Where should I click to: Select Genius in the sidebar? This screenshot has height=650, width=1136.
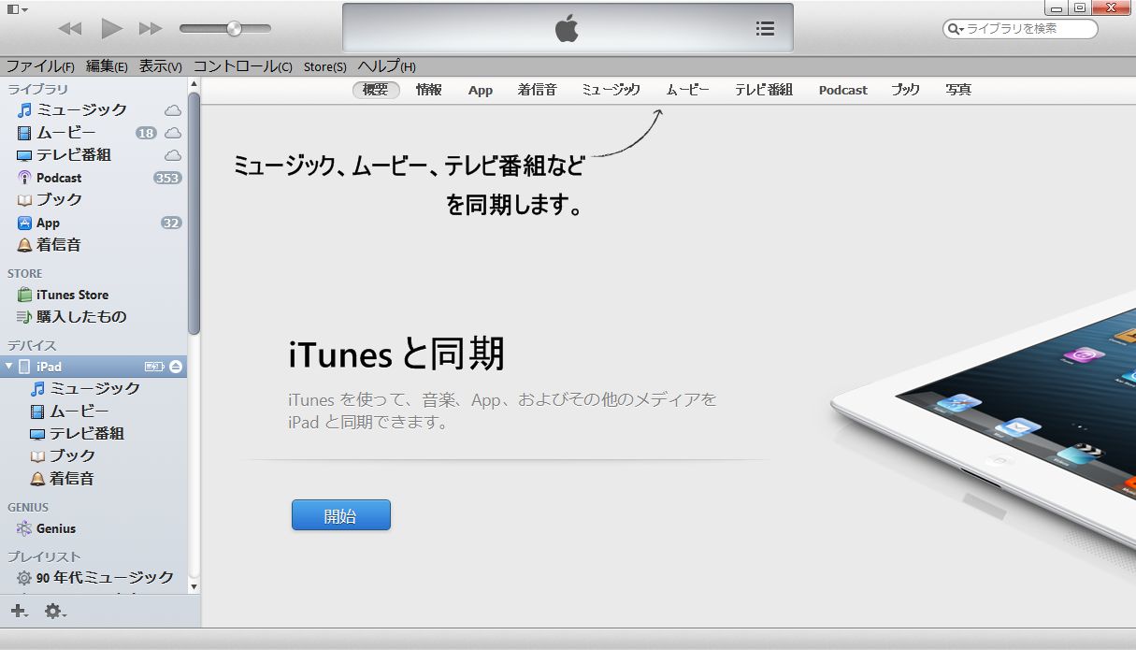tap(55, 528)
